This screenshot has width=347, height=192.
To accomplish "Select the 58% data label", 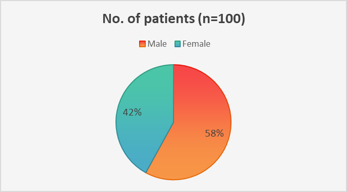I will point(215,133).
